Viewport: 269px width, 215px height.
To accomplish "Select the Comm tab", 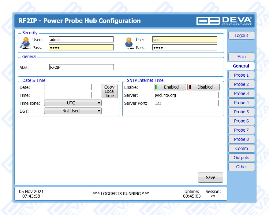I will coord(241,148).
